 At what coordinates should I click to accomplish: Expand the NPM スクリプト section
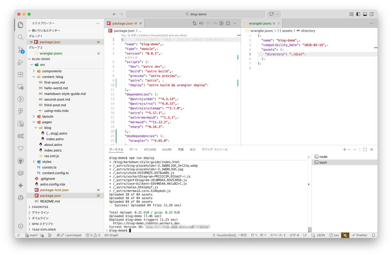coord(43,224)
